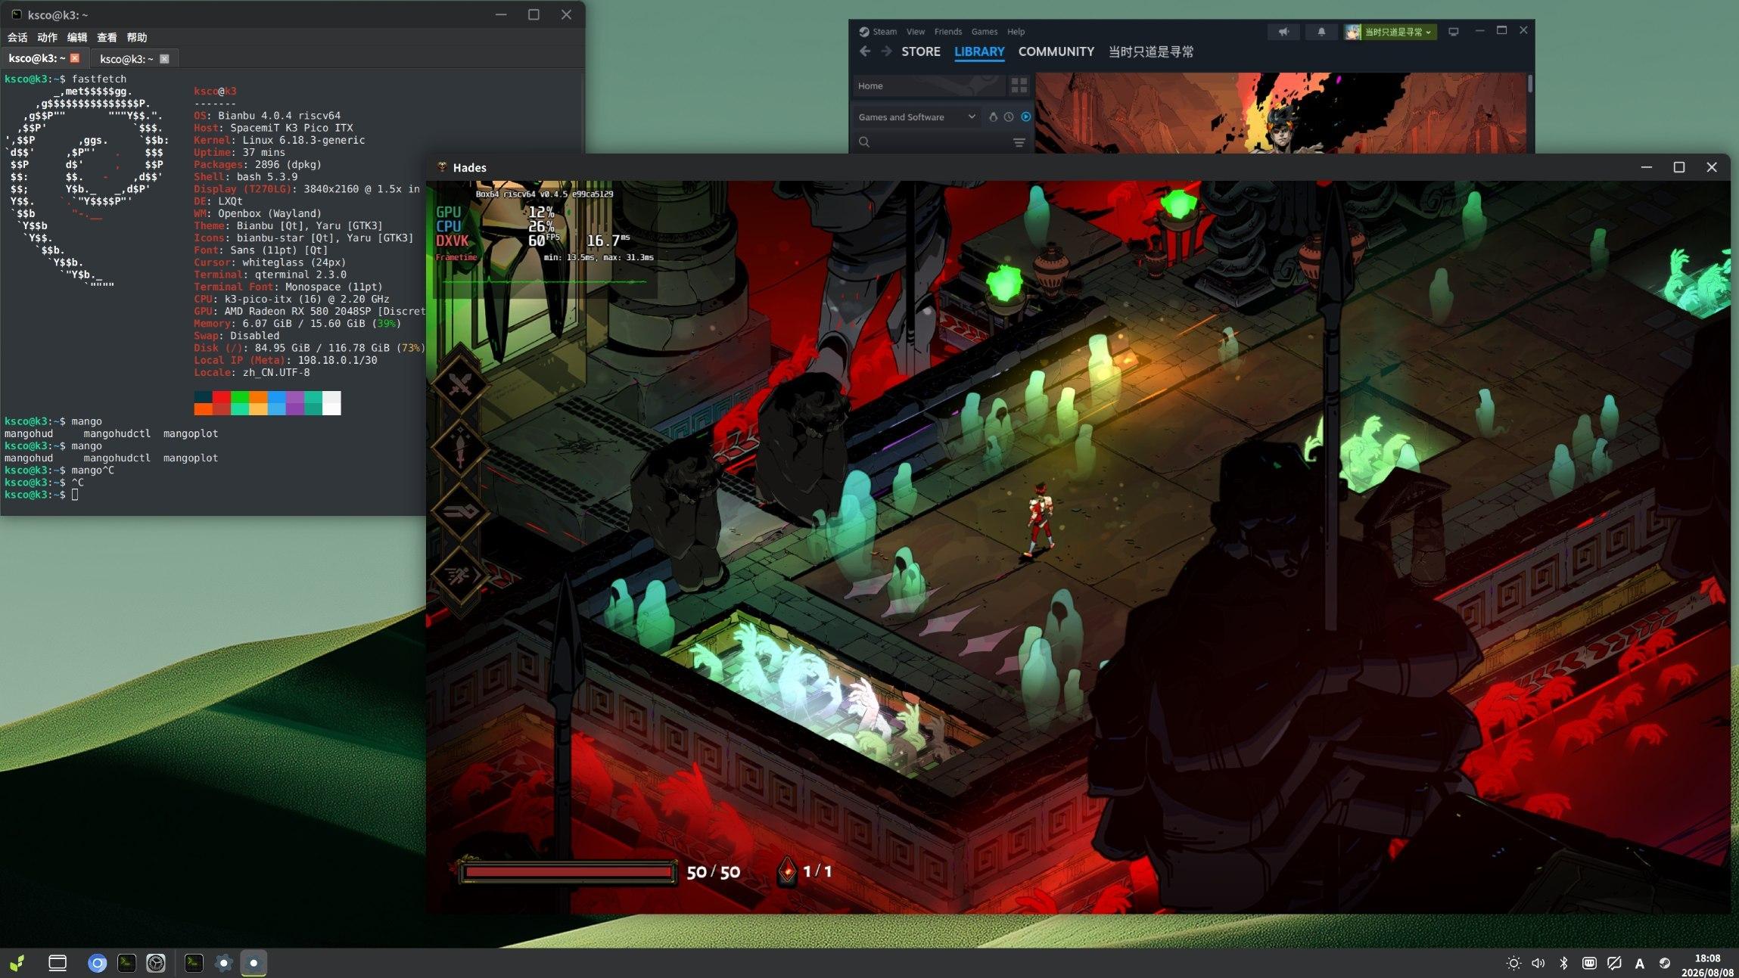Close the second terminal tab
This screenshot has height=978, width=1739.
(164, 58)
